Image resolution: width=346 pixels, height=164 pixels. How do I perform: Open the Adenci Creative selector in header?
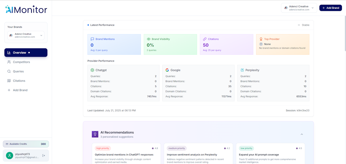point(299,8)
